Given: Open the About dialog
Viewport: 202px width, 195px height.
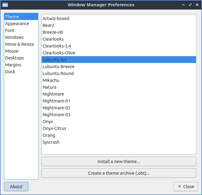Looking at the screenshot, I should tap(16, 187).
